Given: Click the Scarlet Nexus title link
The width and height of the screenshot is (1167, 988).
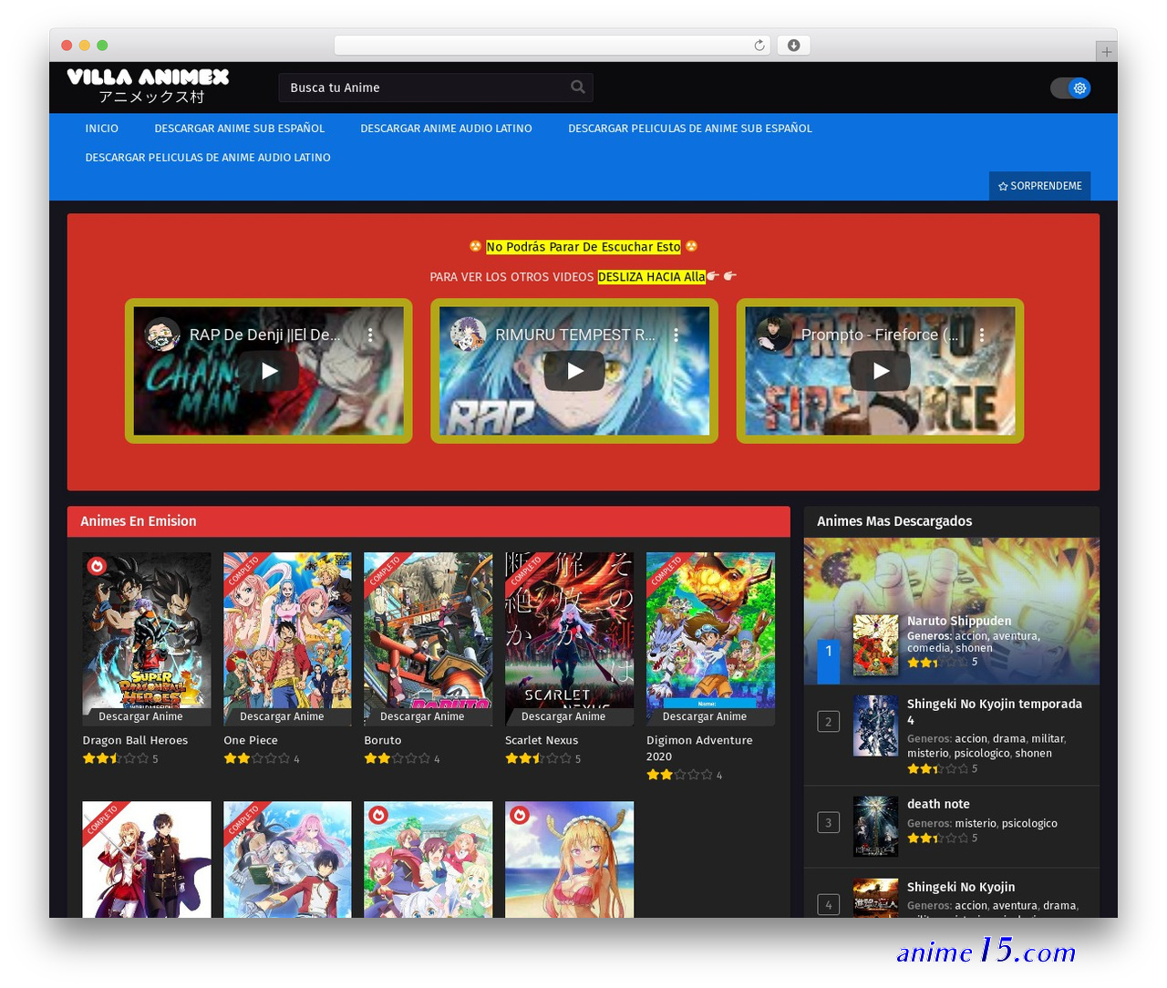Looking at the screenshot, I should coord(542,740).
